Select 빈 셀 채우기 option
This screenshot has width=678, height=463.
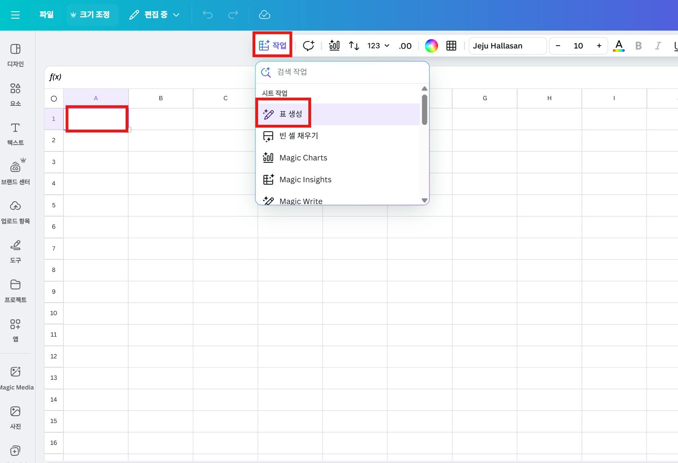pos(338,136)
